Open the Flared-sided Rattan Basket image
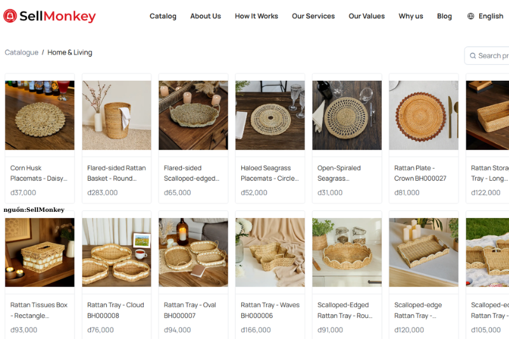 click(116, 115)
